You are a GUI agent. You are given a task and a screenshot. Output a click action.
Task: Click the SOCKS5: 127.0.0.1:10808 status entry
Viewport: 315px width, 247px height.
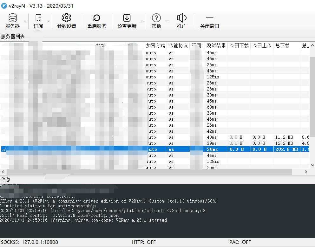click(x=30, y=242)
